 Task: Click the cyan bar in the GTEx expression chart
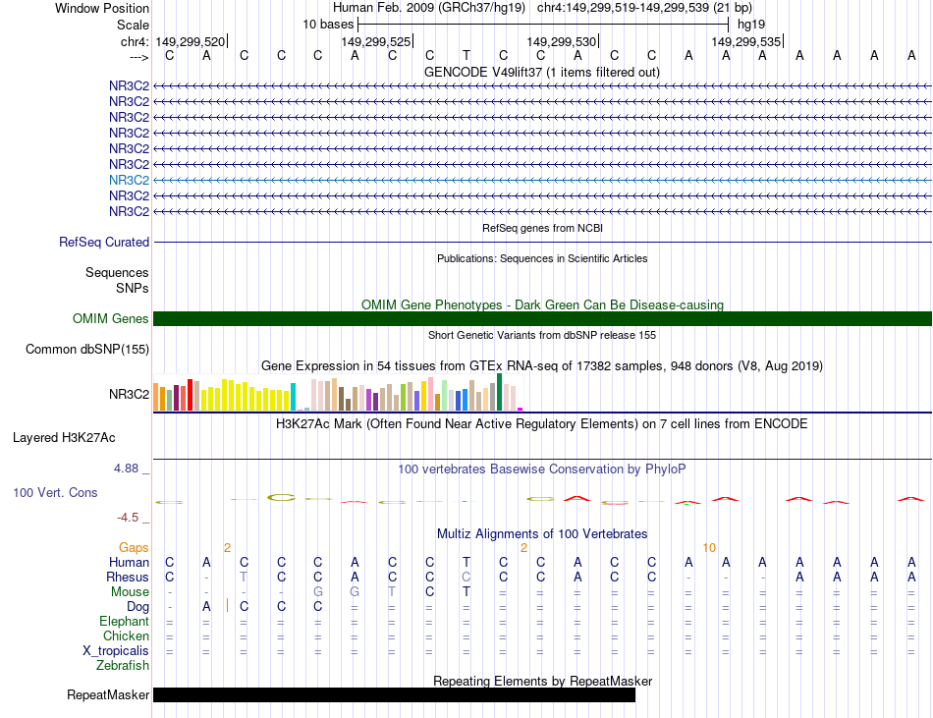pos(293,397)
